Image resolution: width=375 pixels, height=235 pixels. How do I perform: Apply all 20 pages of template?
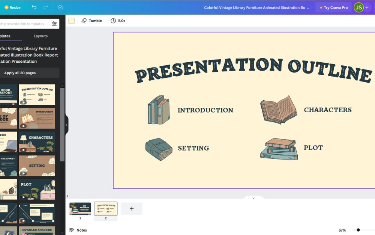coord(20,73)
